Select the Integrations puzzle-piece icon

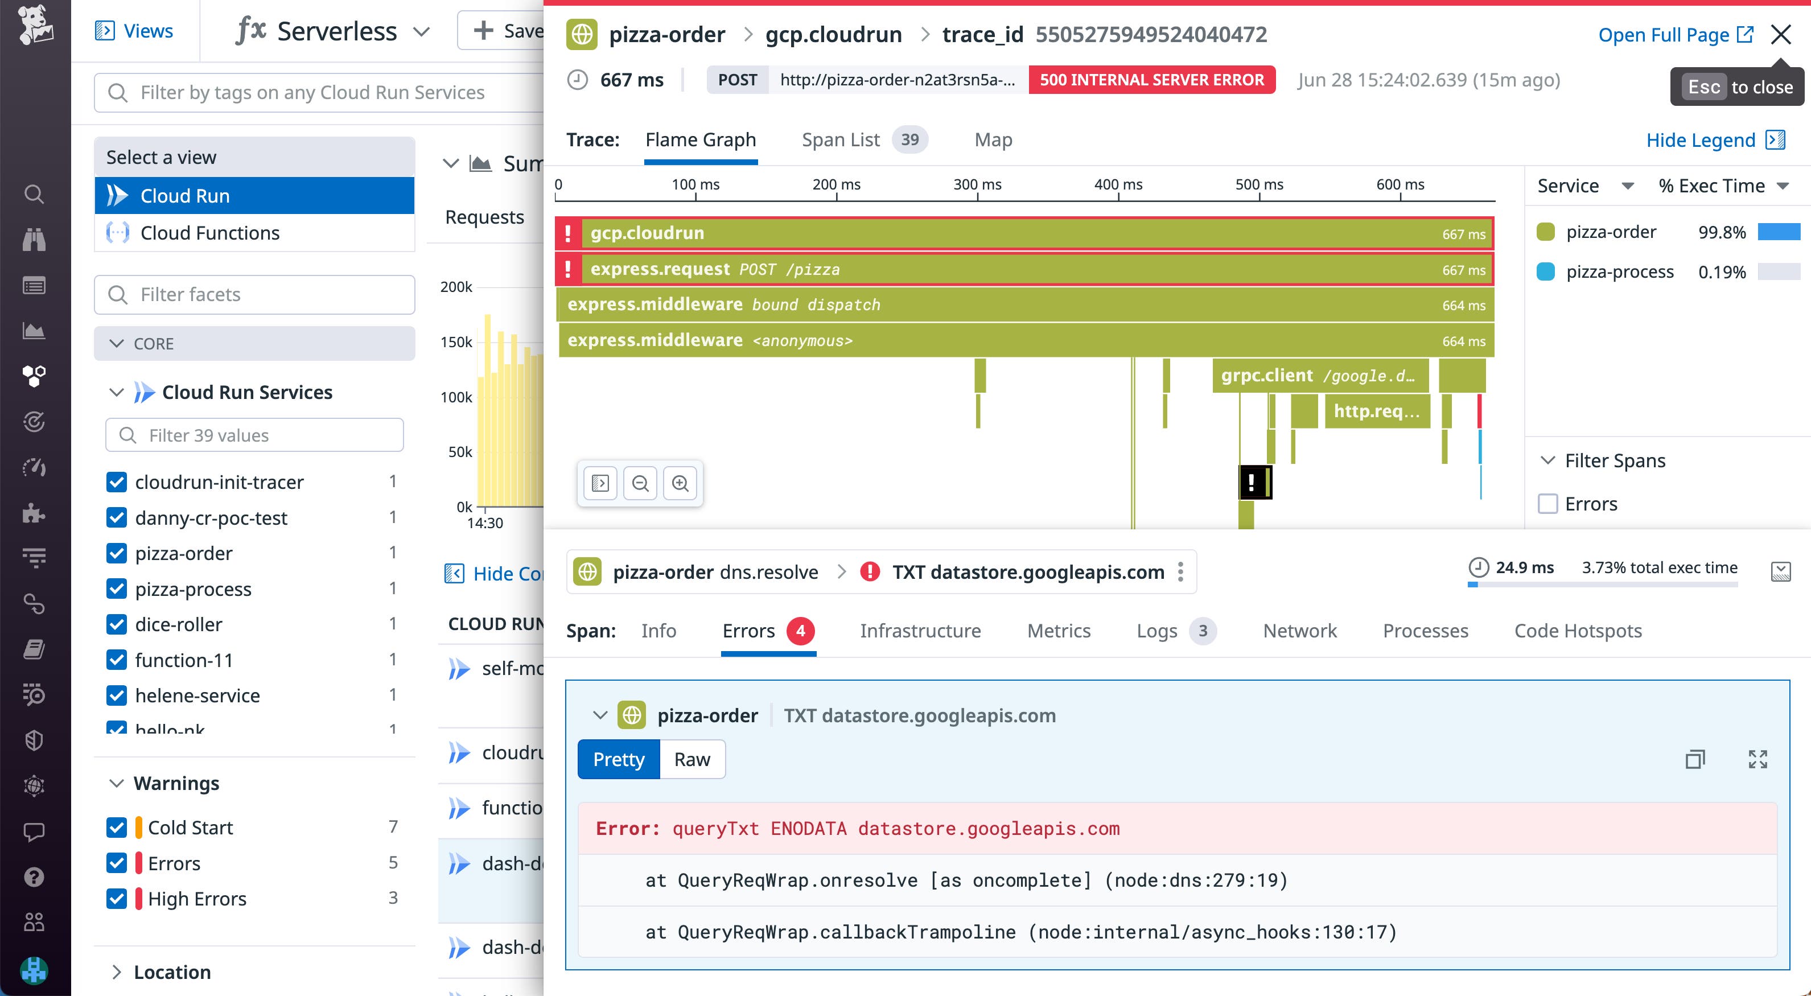[35, 514]
